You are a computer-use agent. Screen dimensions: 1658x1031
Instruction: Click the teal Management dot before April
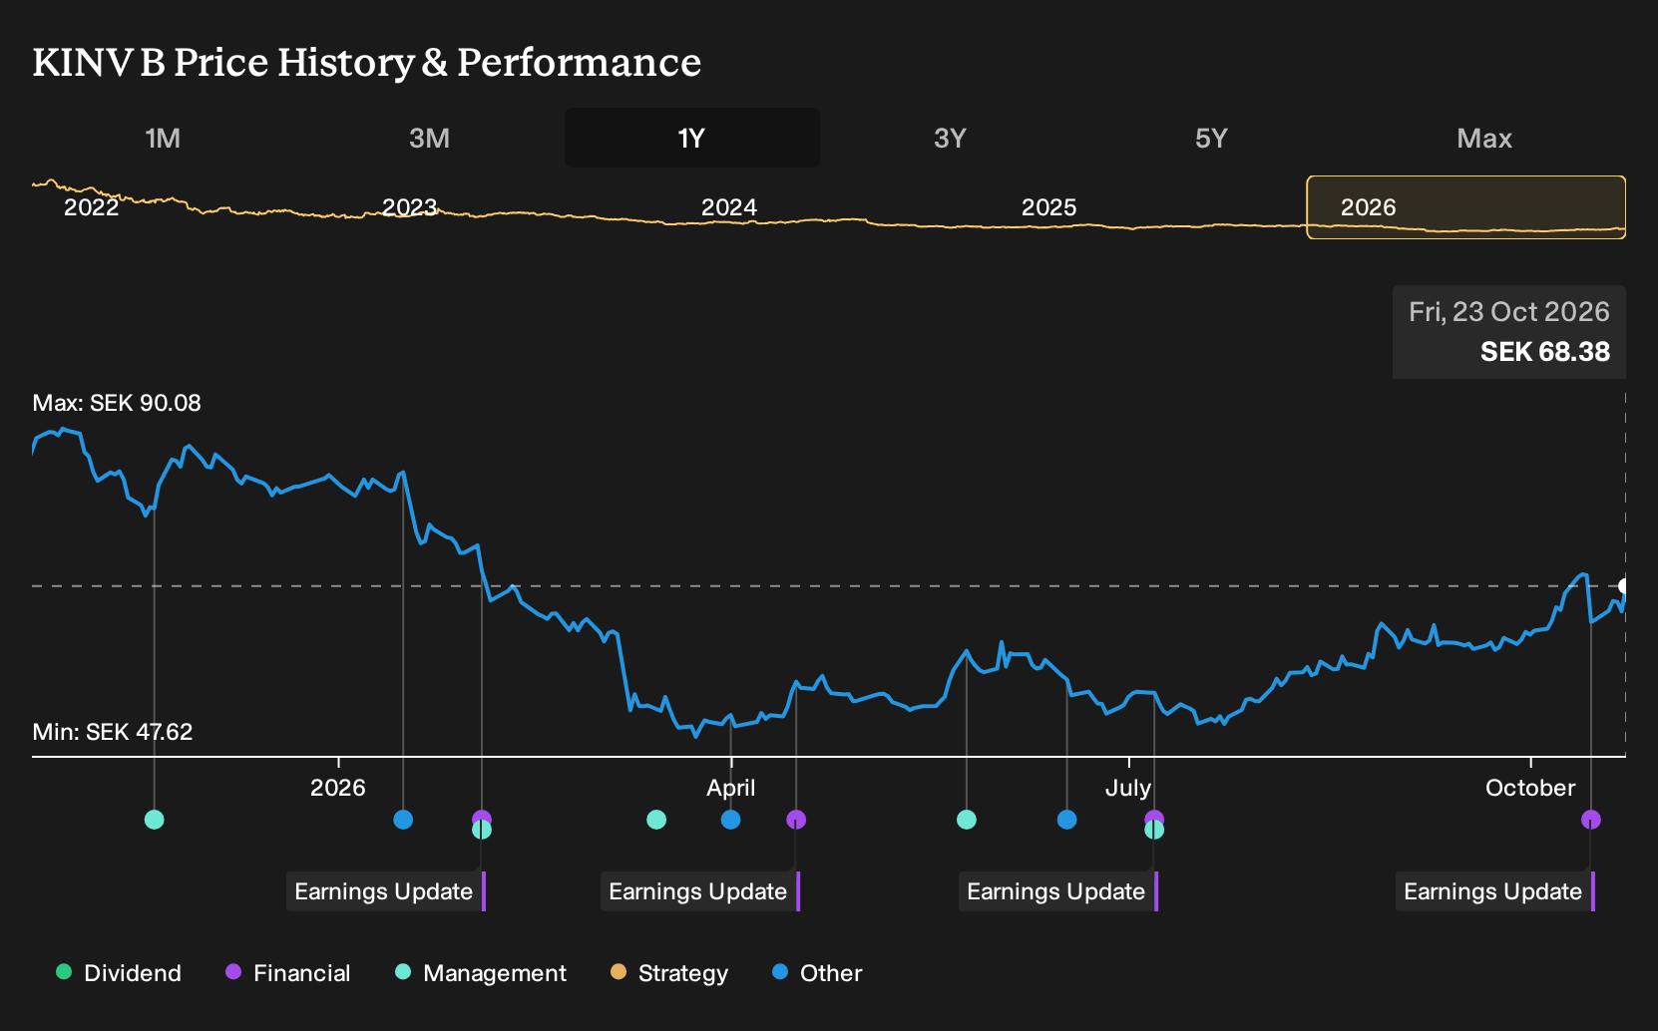[x=656, y=820]
